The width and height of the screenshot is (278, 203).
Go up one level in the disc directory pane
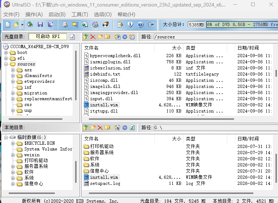coord(86,37)
